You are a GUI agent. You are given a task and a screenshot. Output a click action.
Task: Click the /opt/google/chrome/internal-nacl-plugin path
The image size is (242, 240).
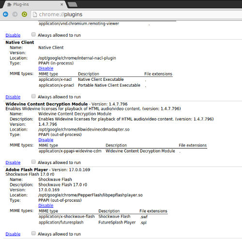(x=77, y=58)
